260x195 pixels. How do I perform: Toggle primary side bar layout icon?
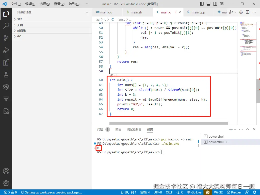tap(202, 4)
